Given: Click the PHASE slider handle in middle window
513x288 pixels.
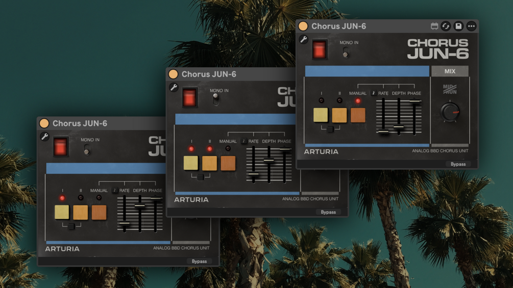Looking at the screenshot, I should point(285,150).
